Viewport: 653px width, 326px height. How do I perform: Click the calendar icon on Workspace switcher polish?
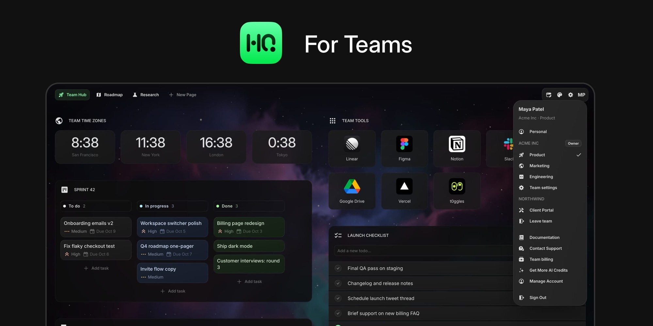(162, 231)
